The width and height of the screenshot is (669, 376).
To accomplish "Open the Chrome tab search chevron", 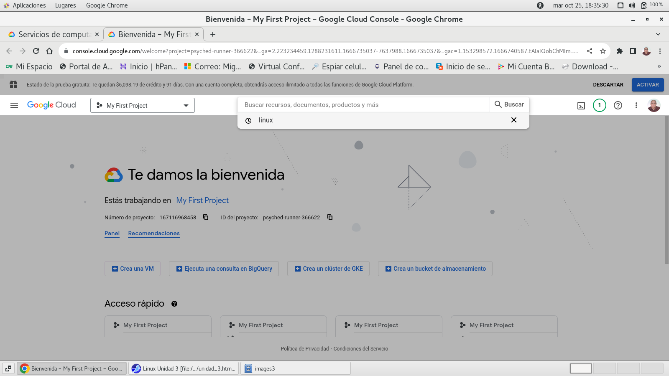I will click(x=658, y=34).
